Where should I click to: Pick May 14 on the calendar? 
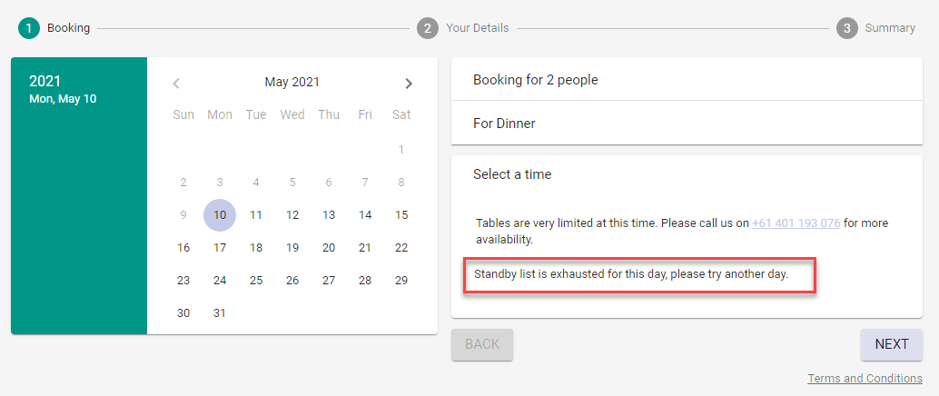pyautogui.click(x=365, y=215)
